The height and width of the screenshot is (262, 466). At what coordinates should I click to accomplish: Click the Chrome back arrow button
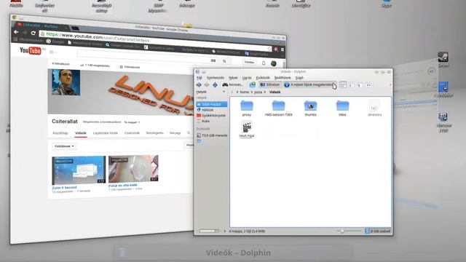[16, 32]
